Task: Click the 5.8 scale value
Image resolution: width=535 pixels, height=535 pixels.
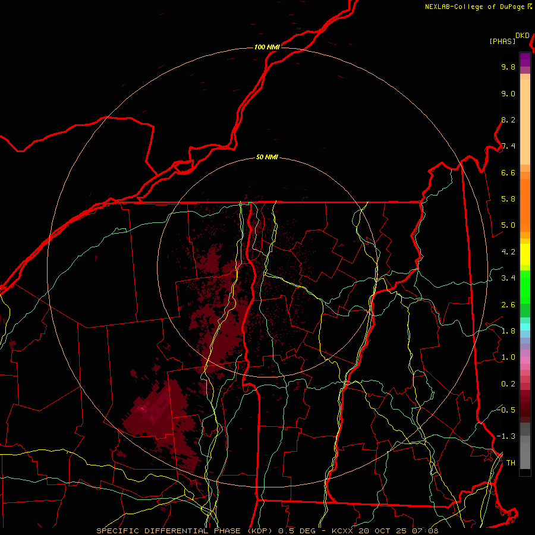Action: pos(508,199)
